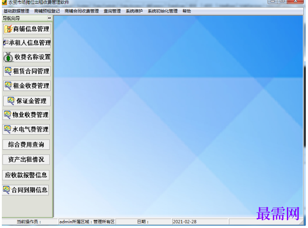Click the magnifier icon on 物业收费管理
This screenshot has width=308, height=228.
pyautogui.click(x=7, y=115)
